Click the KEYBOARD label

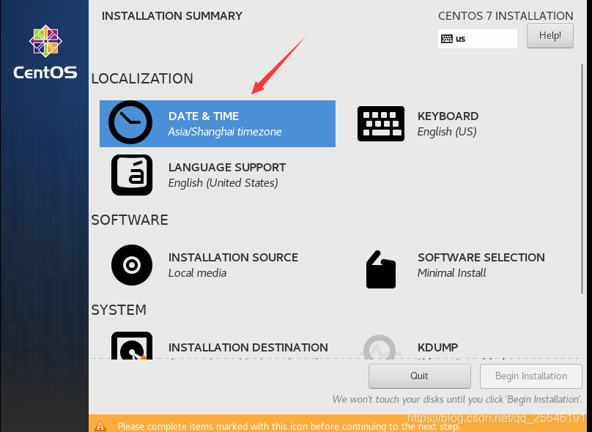[448, 116]
